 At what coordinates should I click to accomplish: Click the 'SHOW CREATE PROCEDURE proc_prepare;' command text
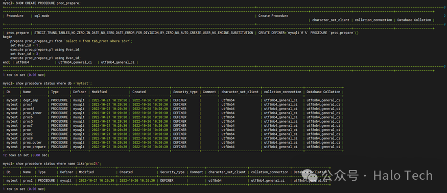coord(48,3)
